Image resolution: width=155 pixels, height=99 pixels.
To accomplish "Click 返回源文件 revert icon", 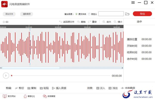I will click(x=60, y=22).
